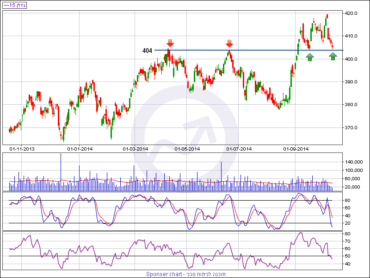Viewport: 370px width, 278px height.
Task: Click the 50 label on the RSI panel
Action: [348, 256]
